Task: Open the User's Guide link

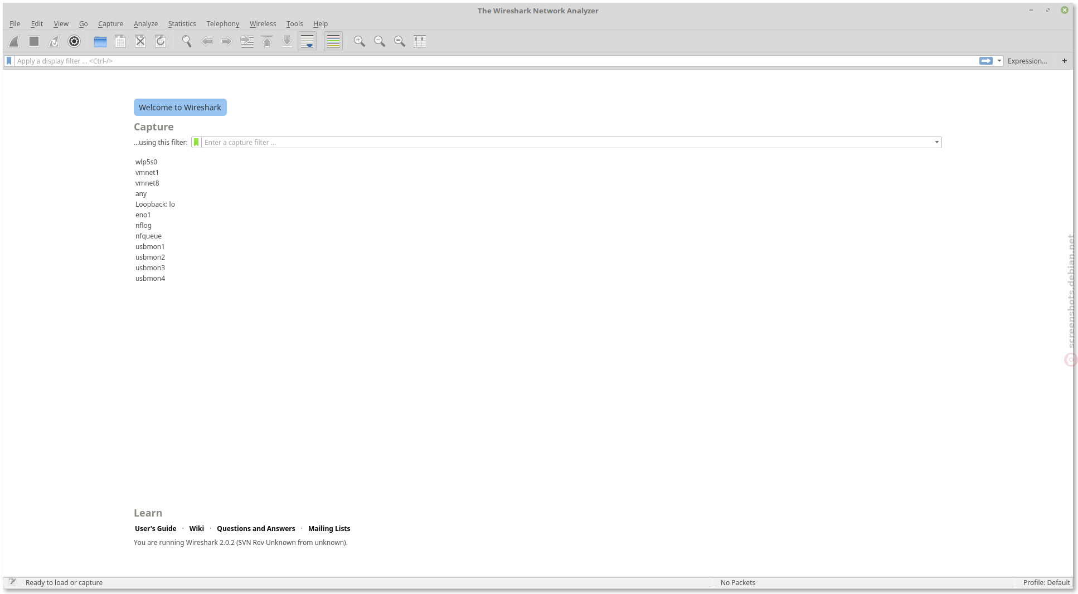Action: (x=156, y=528)
